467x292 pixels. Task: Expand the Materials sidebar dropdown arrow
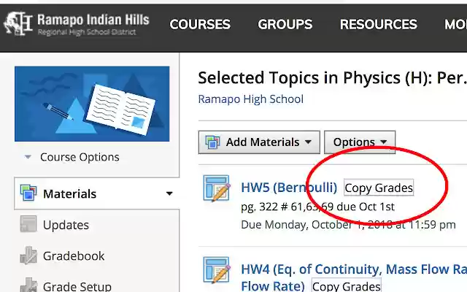(169, 193)
